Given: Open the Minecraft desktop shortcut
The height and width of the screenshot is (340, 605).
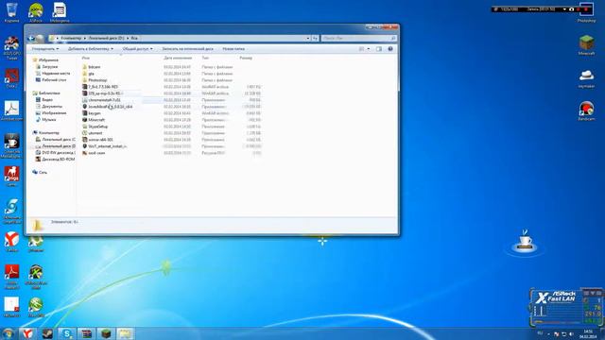Looking at the screenshot, I should pyautogui.click(x=586, y=44).
